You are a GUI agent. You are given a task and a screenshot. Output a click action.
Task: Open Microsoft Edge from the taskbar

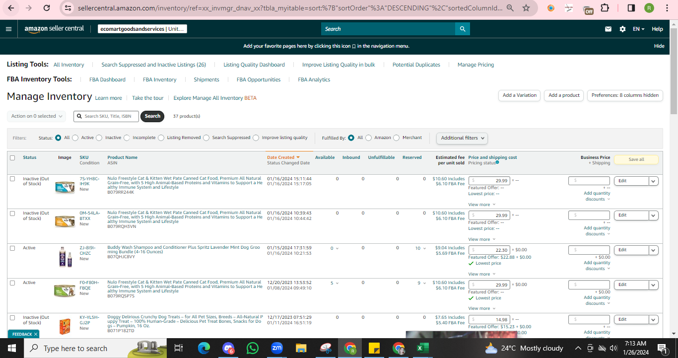204,348
